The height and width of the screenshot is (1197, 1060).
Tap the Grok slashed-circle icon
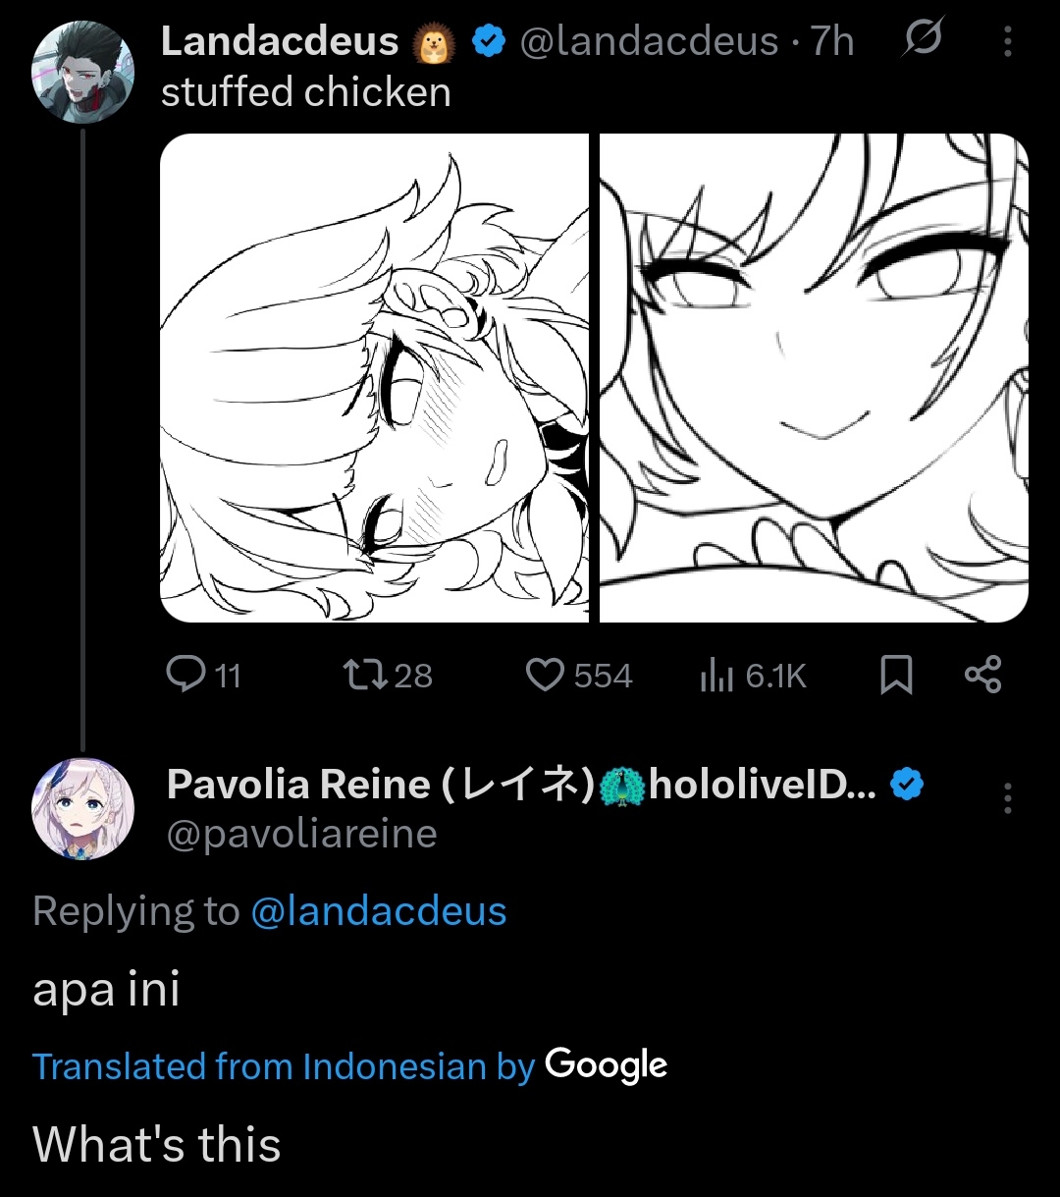pyautogui.click(x=921, y=39)
